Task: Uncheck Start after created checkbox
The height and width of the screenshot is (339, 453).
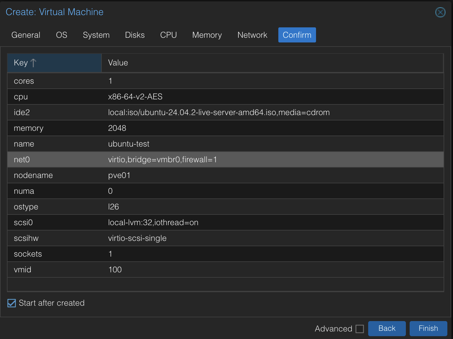Action: 12,303
